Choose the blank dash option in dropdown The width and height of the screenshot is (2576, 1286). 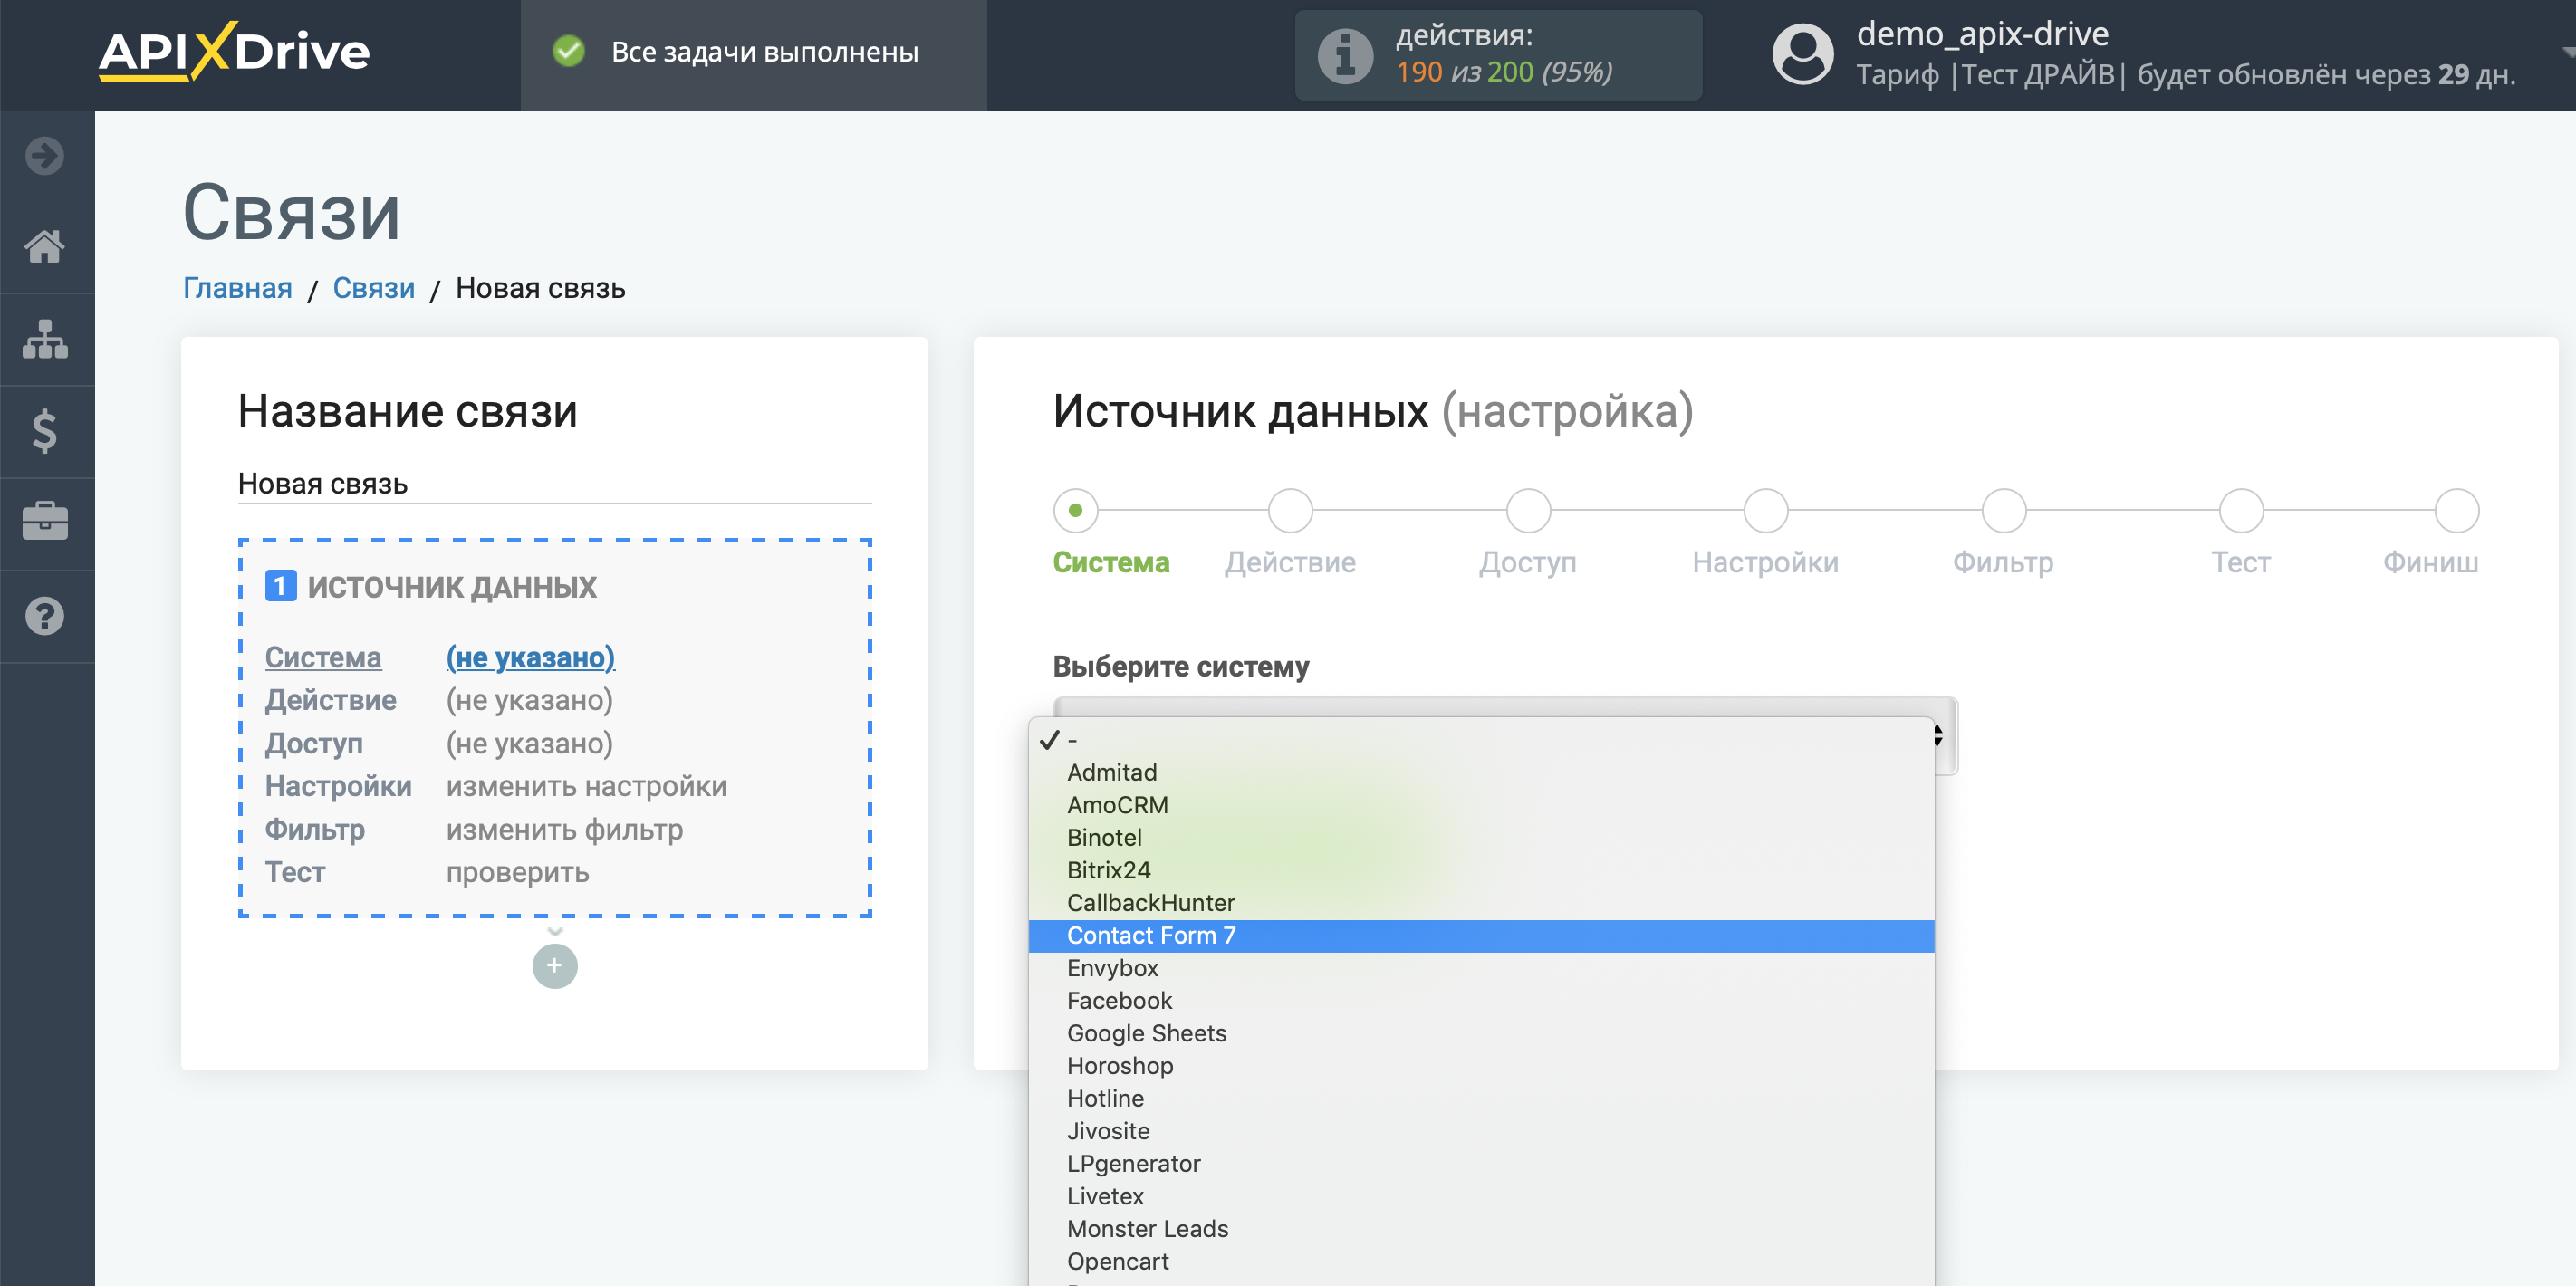coord(1481,740)
